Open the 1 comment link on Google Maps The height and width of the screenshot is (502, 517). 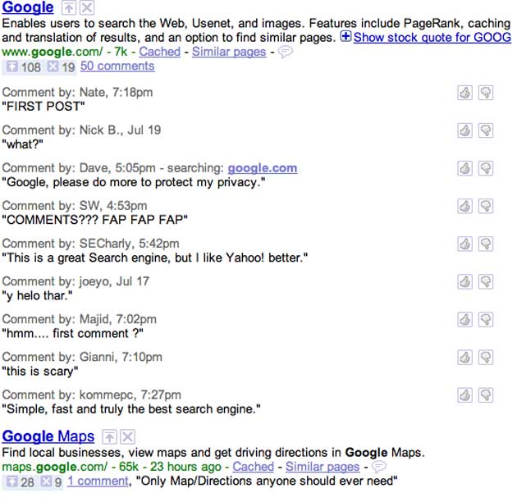[x=98, y=481]
